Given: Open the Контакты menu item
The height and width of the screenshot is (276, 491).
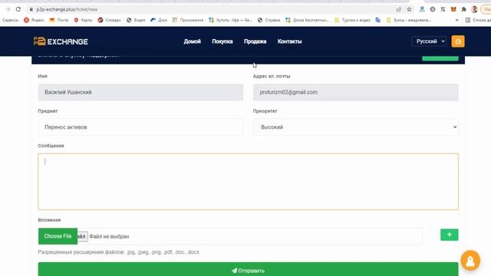Looking at the screenshot, I should tap(289, 41).
